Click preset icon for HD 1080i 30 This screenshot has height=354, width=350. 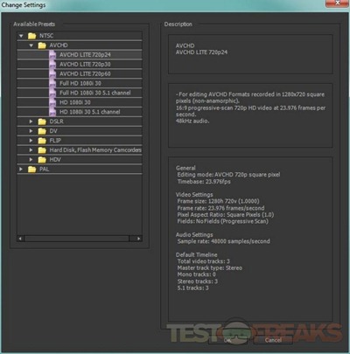52,102
